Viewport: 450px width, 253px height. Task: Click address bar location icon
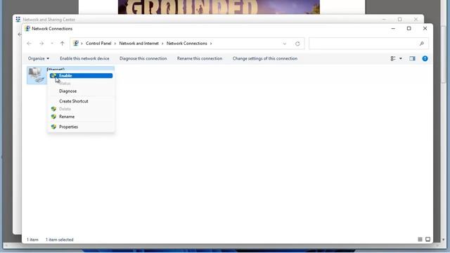76,44
